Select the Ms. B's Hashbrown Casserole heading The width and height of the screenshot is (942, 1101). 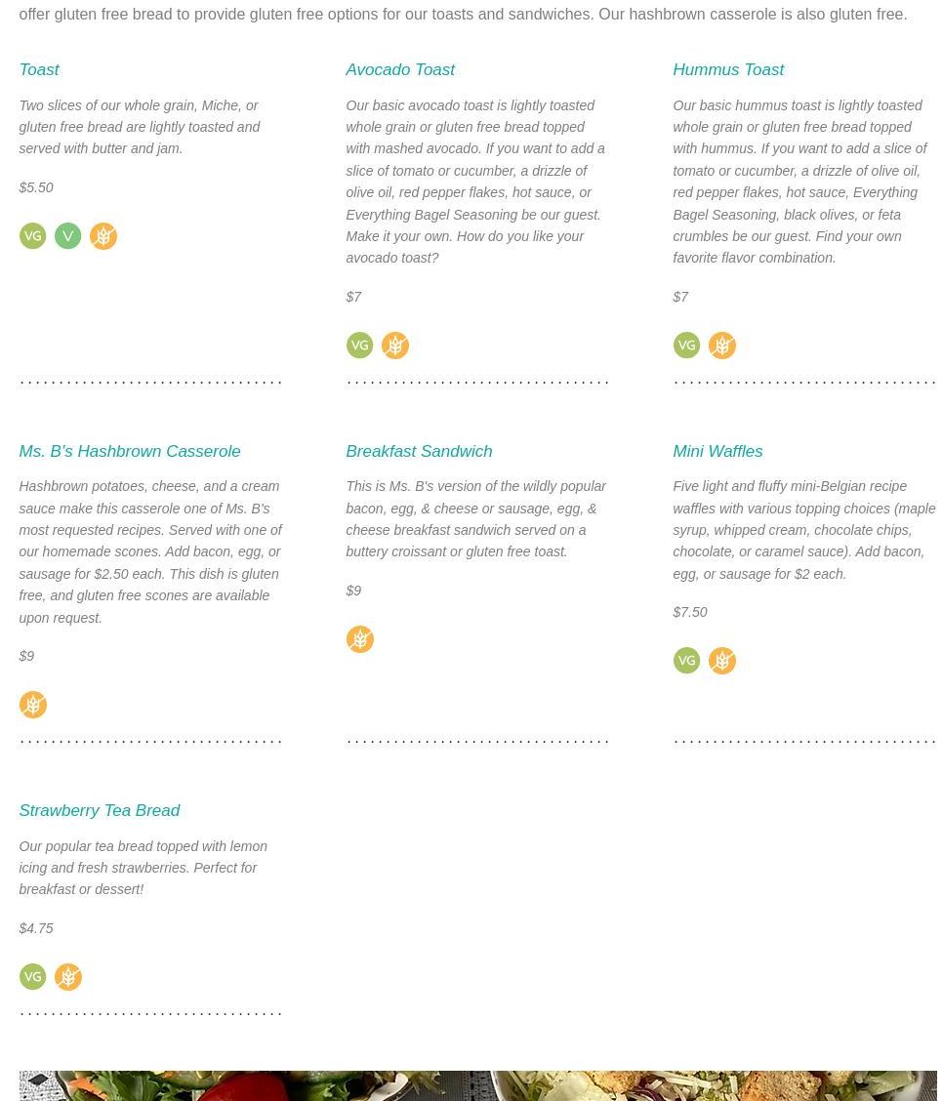(x=129, y=452)
